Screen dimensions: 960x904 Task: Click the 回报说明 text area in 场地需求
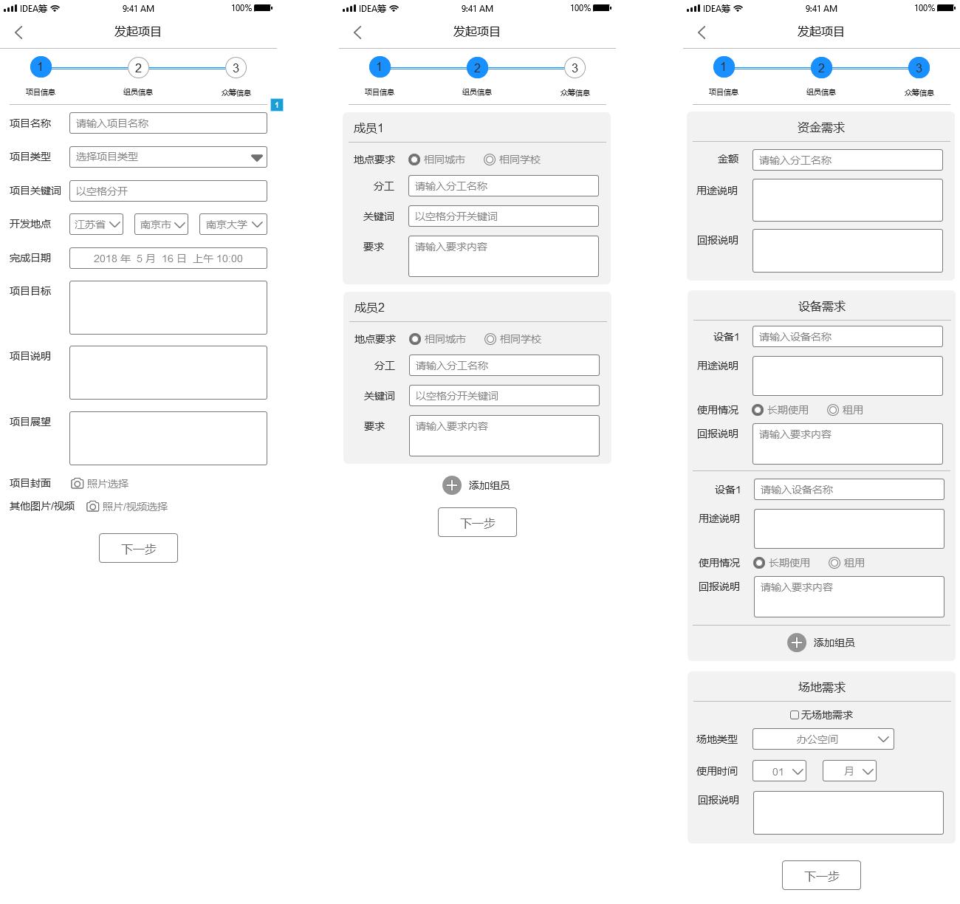848,812
